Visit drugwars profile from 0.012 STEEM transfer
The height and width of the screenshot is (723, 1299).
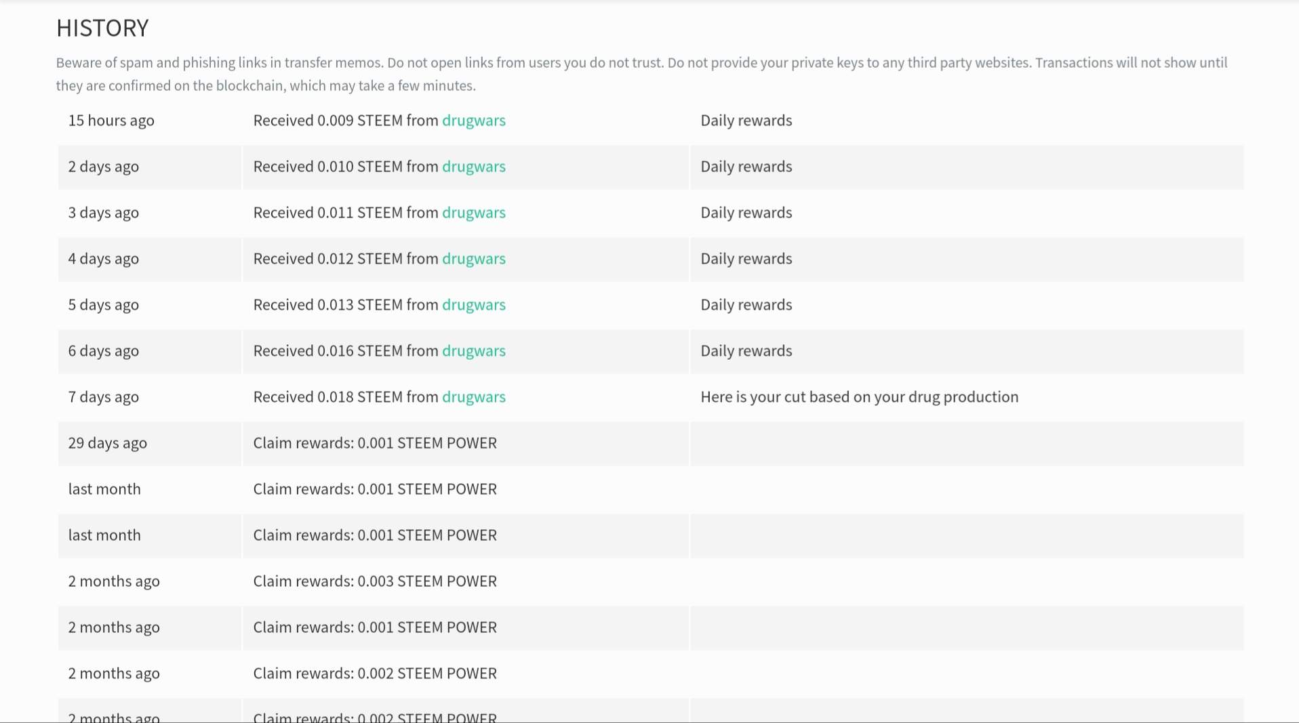473,259
